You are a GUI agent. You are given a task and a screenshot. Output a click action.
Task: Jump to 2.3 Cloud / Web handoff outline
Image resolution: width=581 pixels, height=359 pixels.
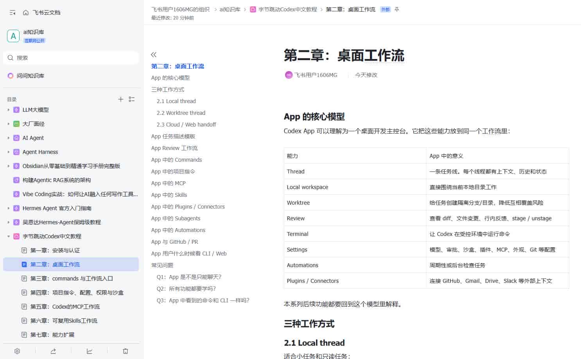[x=186, y=125]
